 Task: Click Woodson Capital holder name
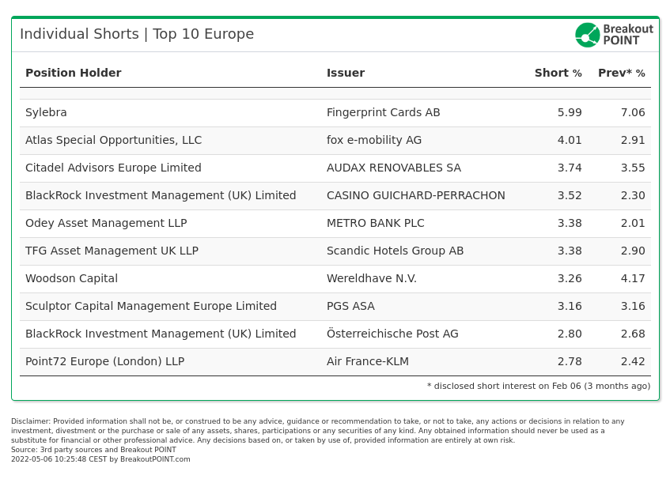(x=72, y=279)
